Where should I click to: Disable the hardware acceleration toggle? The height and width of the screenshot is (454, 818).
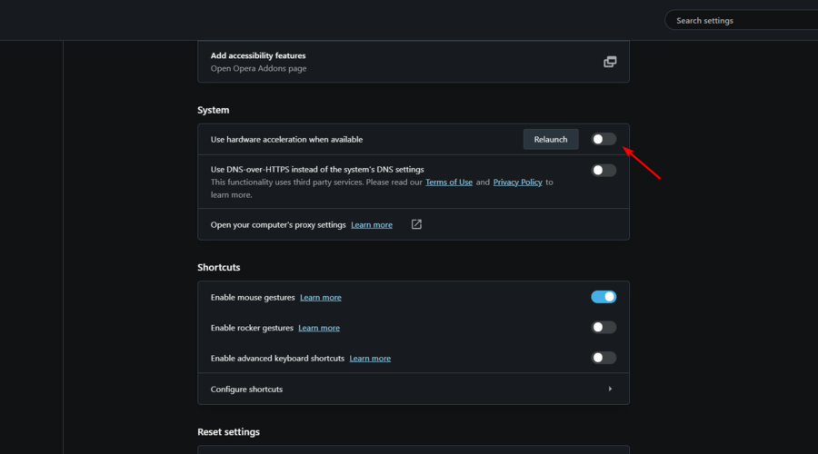pyautogui.click(x=604, y=139)
